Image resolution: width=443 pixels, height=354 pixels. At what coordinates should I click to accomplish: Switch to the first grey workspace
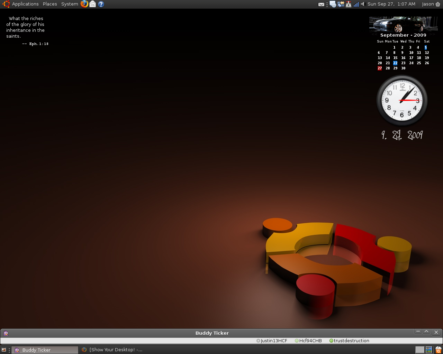420,350
